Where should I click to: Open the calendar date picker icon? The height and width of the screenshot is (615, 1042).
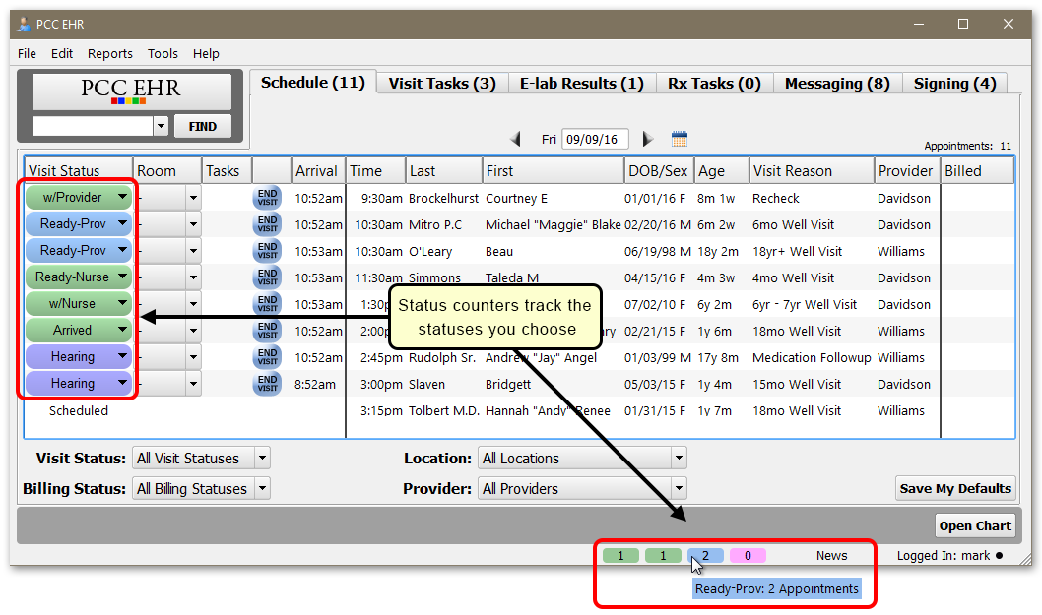[680, 139]
